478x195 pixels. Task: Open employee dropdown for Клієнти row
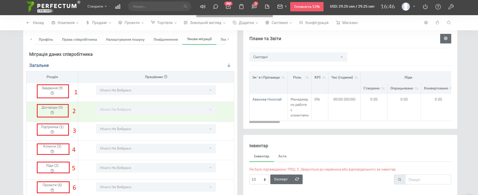(x=156, y=148)
